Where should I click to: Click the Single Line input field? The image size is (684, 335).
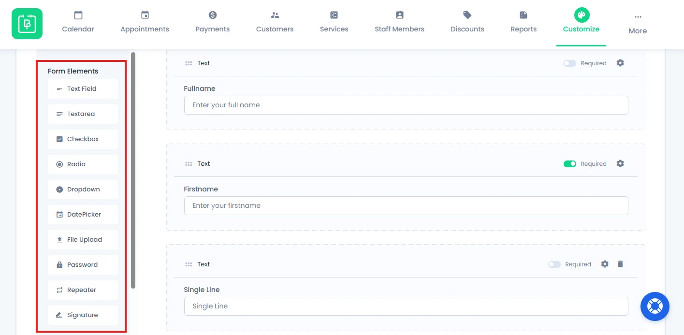(406, 306)
